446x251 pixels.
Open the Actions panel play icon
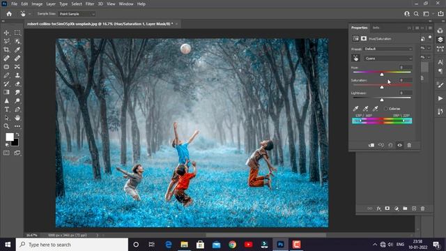coord(440,98)
